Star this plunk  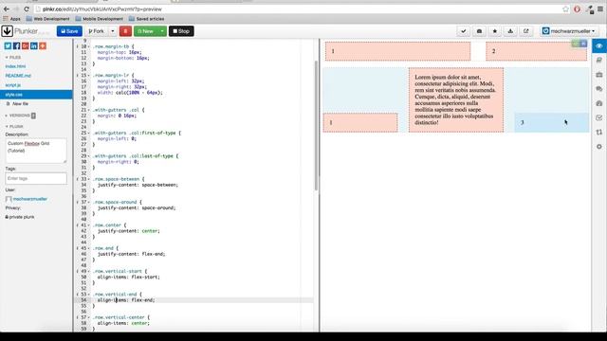tap(495, 31)
